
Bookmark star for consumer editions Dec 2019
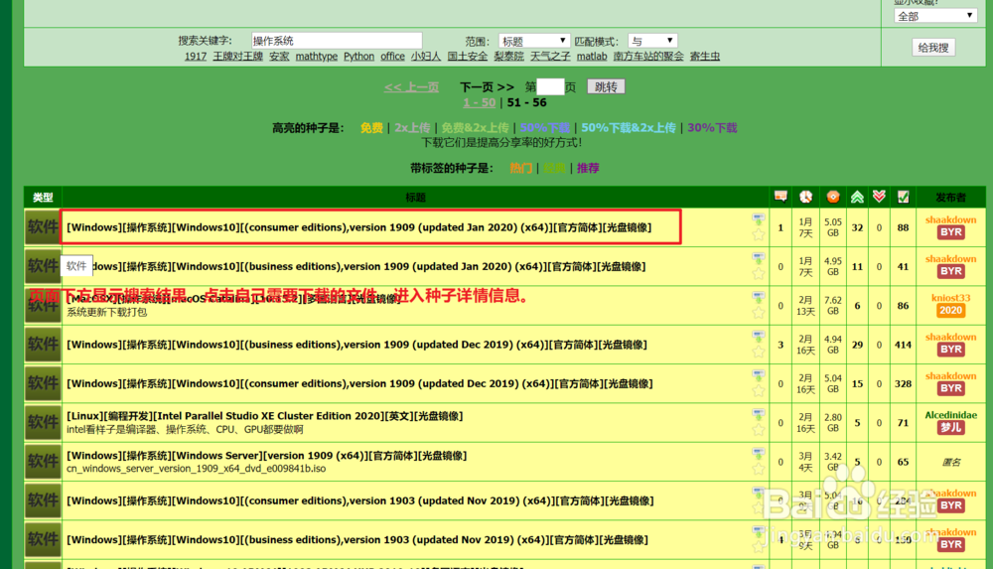point(758,391)
